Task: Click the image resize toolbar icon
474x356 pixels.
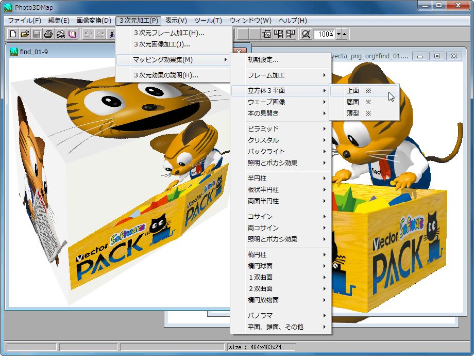Action: 266,34
